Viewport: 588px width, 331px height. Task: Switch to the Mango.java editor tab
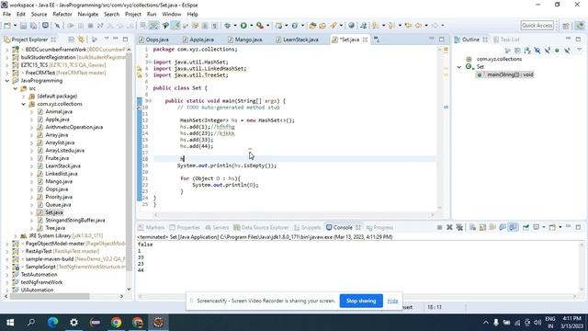(x=245, y=40)
